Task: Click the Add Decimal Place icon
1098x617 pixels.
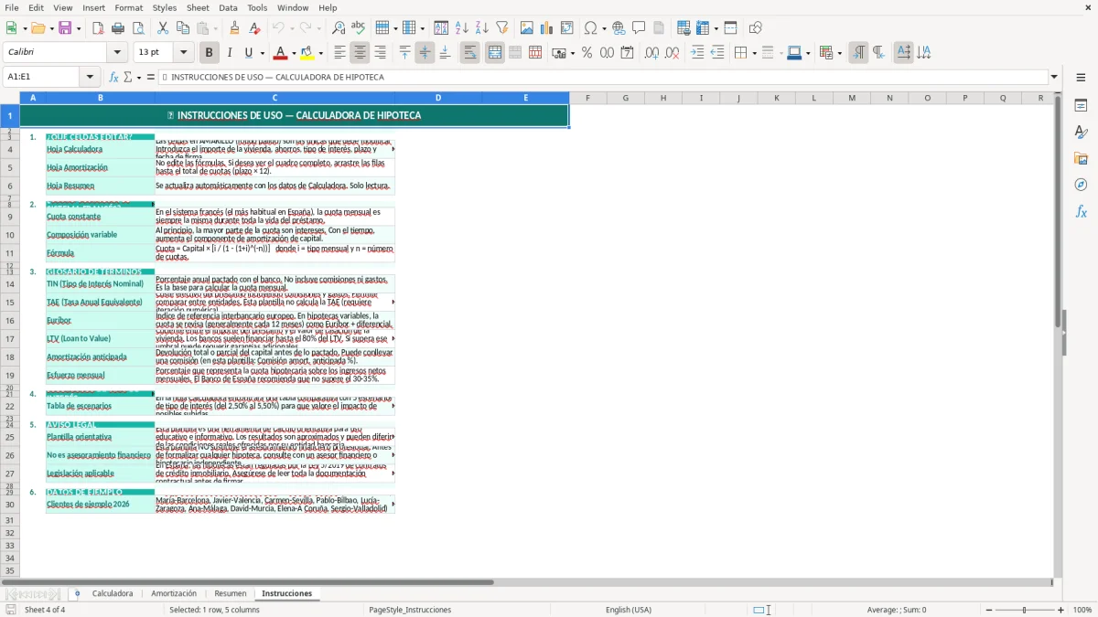Action: pos(651,53)
